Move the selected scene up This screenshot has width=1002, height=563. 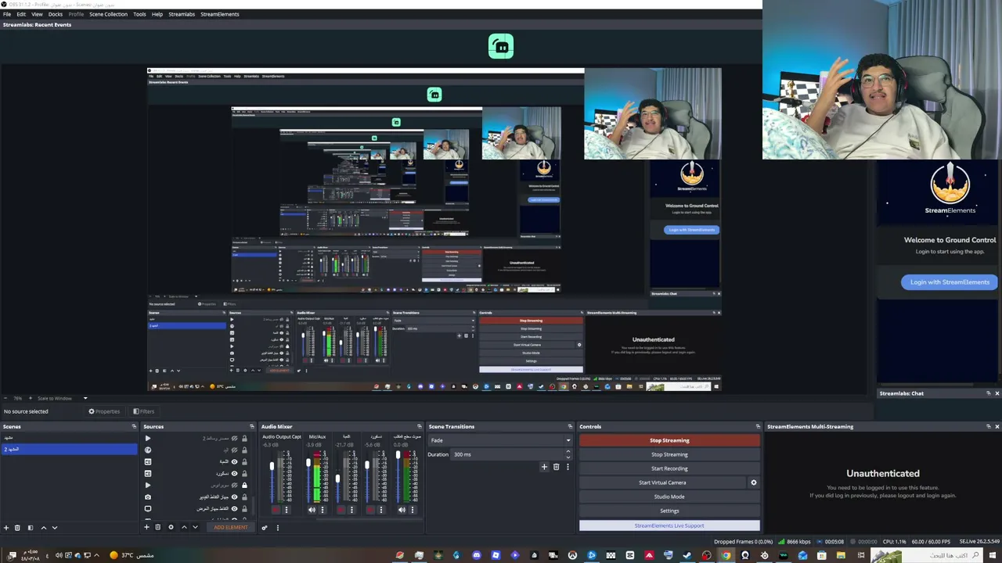click(43, 528)
